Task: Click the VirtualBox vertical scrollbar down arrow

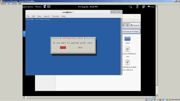Action: pos(156,95)
